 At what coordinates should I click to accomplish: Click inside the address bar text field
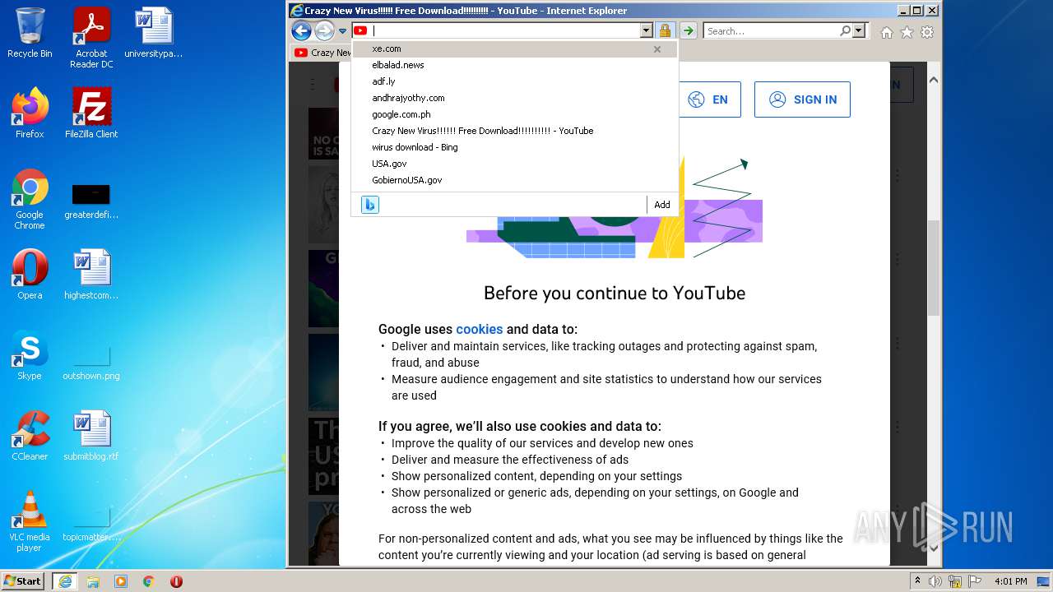point(504,30)
